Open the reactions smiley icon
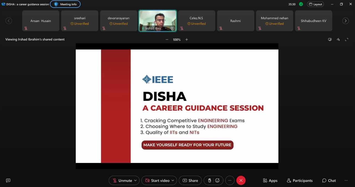 click(217, 180)
